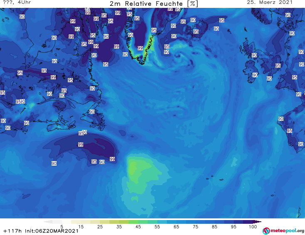Click the colorbar tick label '65'
The image size is (305, 235).
[x=176, y=227]
